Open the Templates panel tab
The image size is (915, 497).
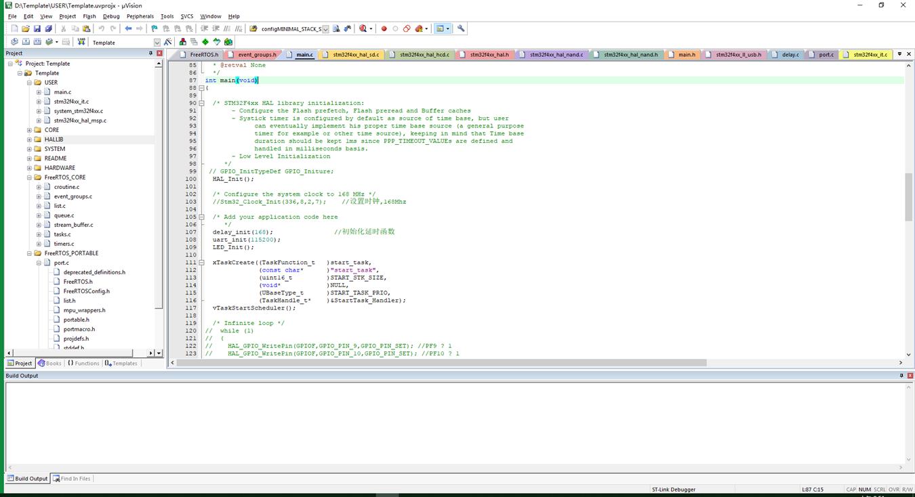click(121, 364)
